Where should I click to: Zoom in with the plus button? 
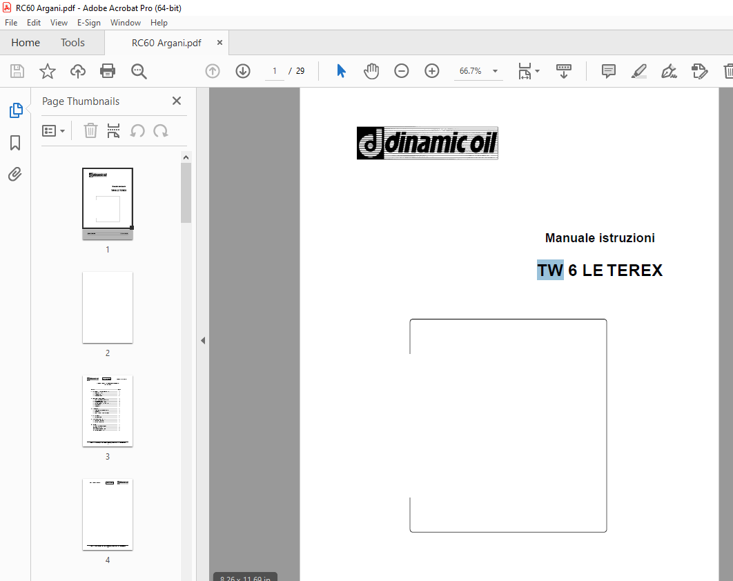pos(431,71)
